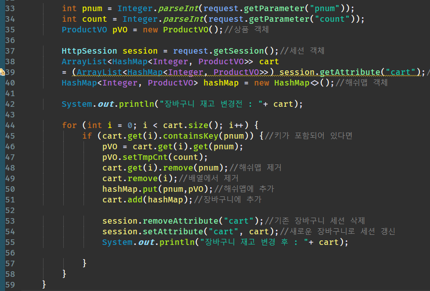430x291 pixels.
Task: Click the string "count" on line 34
Action: pyautogui.click(x=332, y=19)
